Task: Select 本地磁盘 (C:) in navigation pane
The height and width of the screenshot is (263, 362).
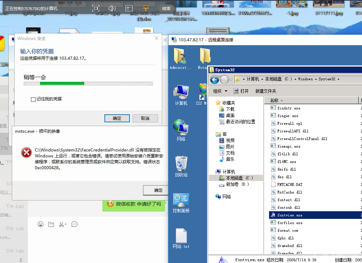Action: (x=236, y=178)
